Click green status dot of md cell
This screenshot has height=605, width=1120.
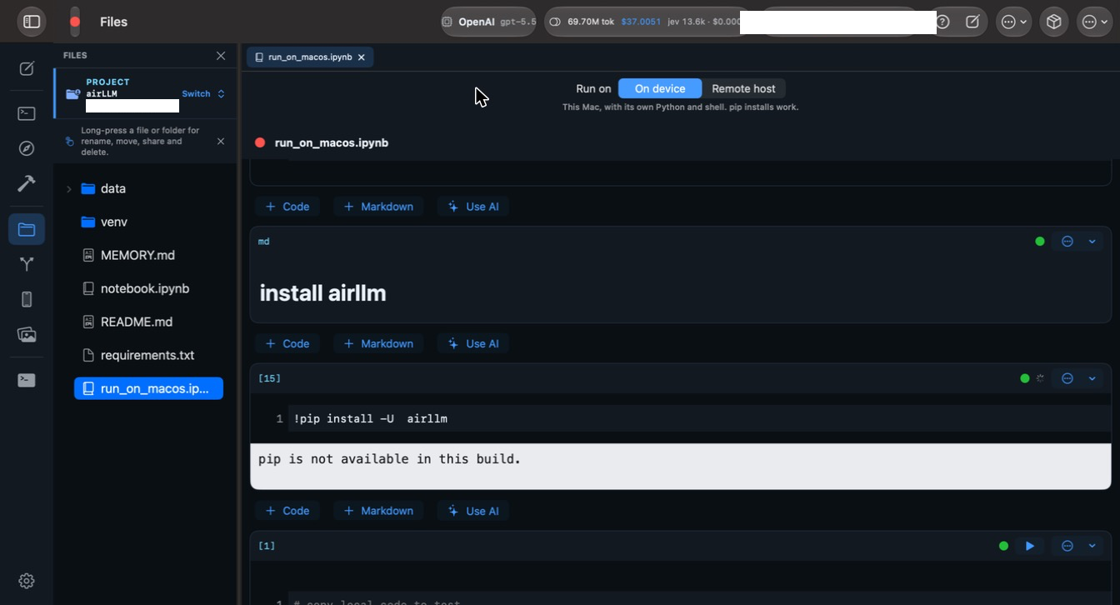coord(1040,242)
